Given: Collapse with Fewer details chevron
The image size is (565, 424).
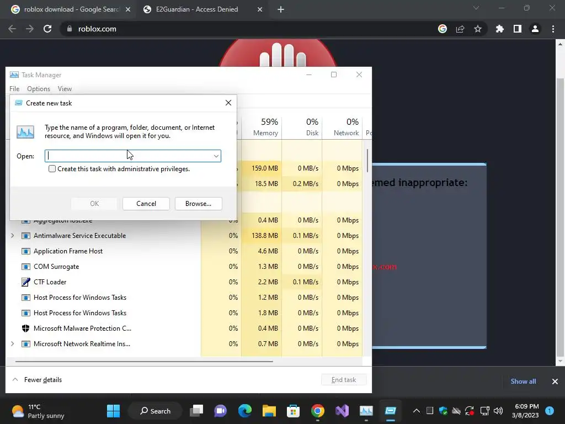Looking at the screenshot, I should [x=15, y=380].
